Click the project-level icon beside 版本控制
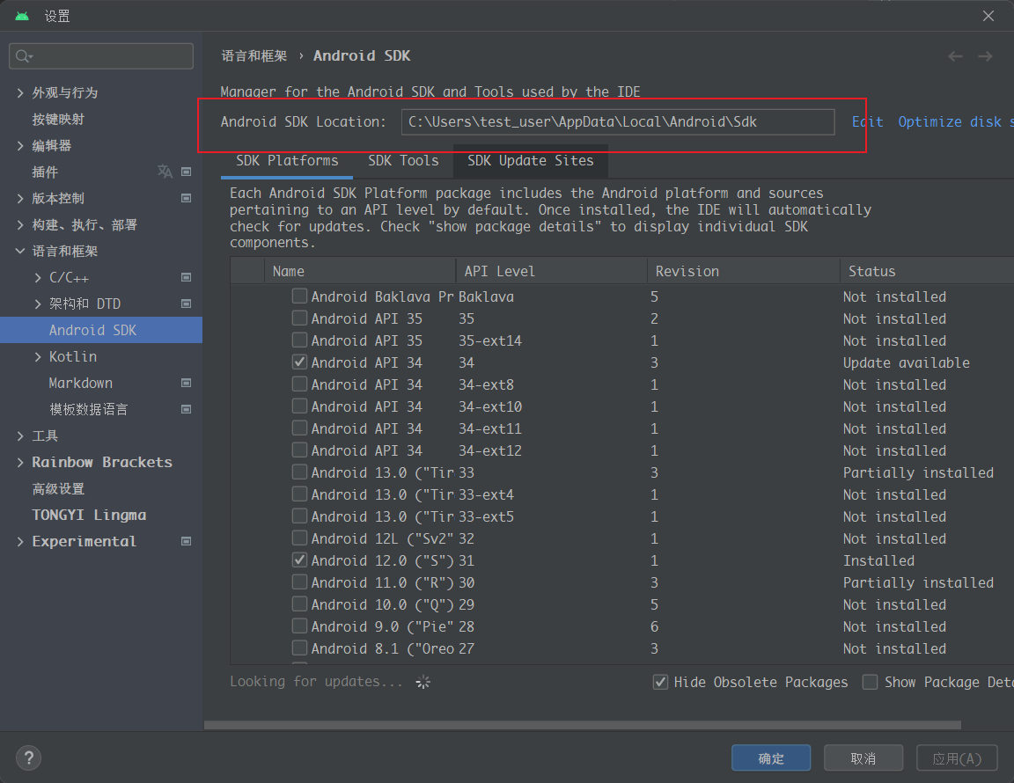The height and width of the screenshot is (783, 1014). (x=187, y=198)
